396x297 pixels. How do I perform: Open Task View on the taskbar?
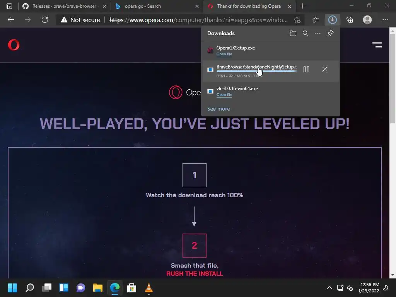point(47,288)
